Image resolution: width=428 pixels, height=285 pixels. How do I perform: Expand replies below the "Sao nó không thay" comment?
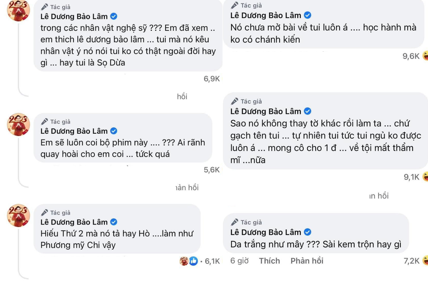(x=378, y=196)
